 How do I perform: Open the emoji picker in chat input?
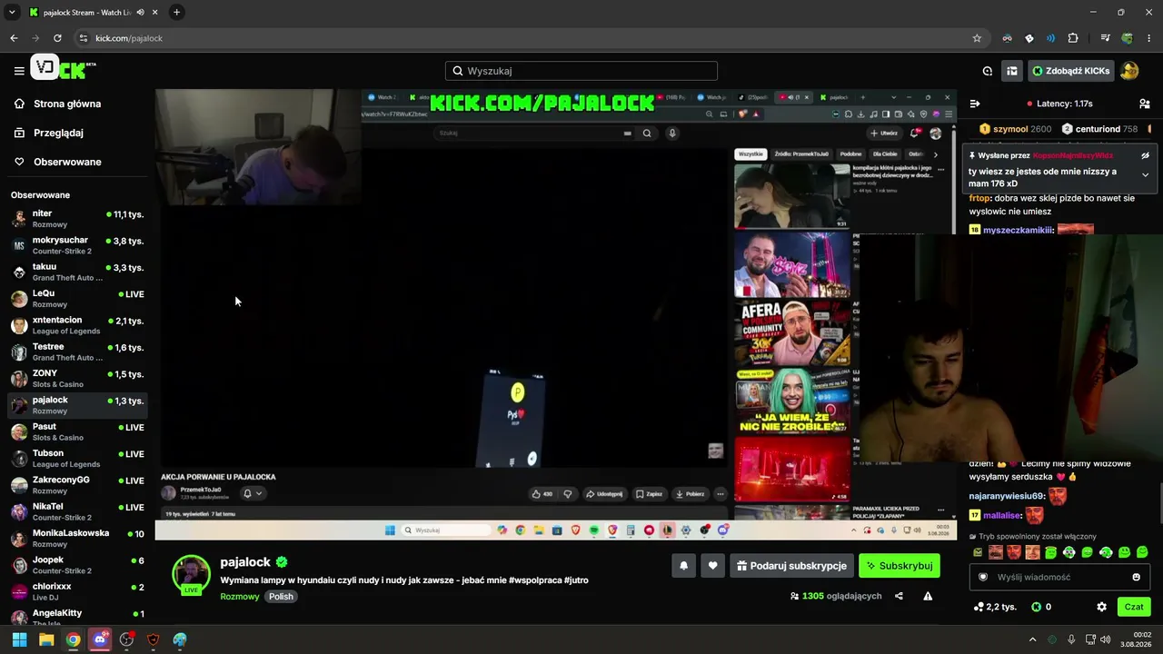[1136, 577]
